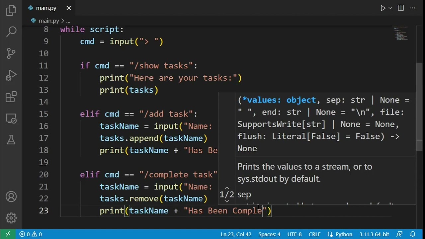Click "while script:" on line 8
The width and height of the screenshot is (425, 239).
92,30
